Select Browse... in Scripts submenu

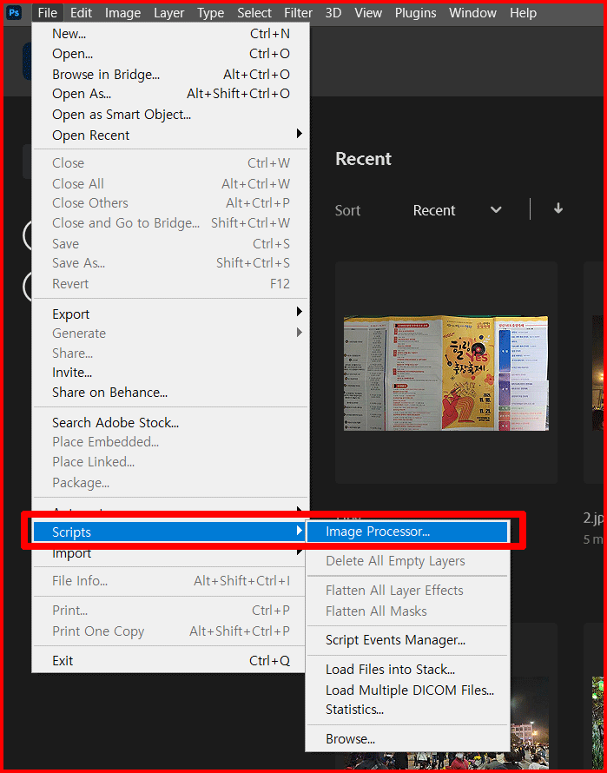click(x=408, y=739)
